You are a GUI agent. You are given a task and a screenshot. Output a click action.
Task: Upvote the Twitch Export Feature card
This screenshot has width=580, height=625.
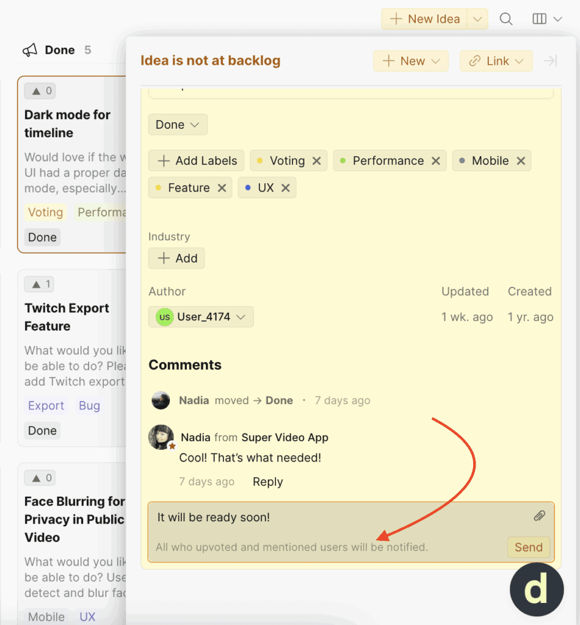click(x=40, y=284)
